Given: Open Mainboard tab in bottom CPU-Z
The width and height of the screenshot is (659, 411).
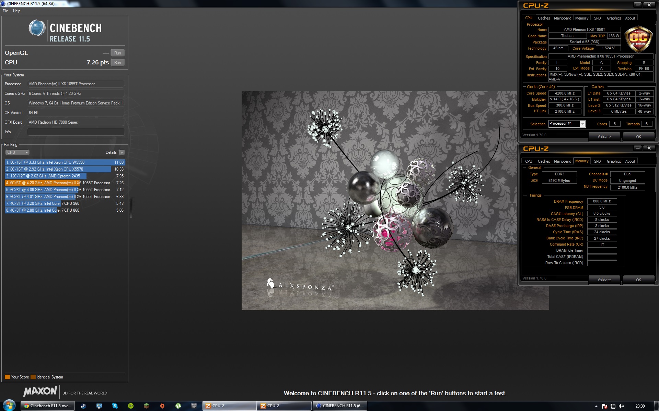Looking at the screenshot, I should coord(563,161).
